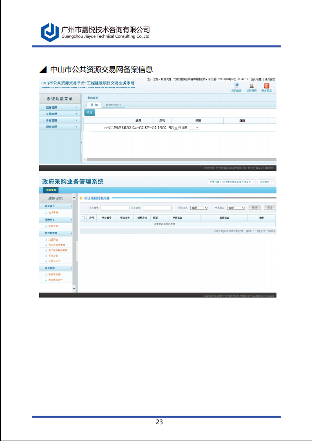
Task: Click 下一页 in the lower pagination
Action: coord(266,231)
